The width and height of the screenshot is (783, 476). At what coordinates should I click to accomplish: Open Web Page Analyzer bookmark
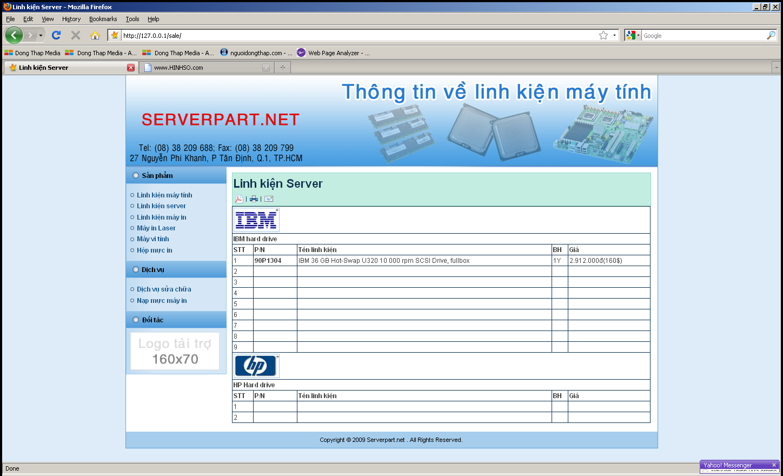[x=334, y=53]
